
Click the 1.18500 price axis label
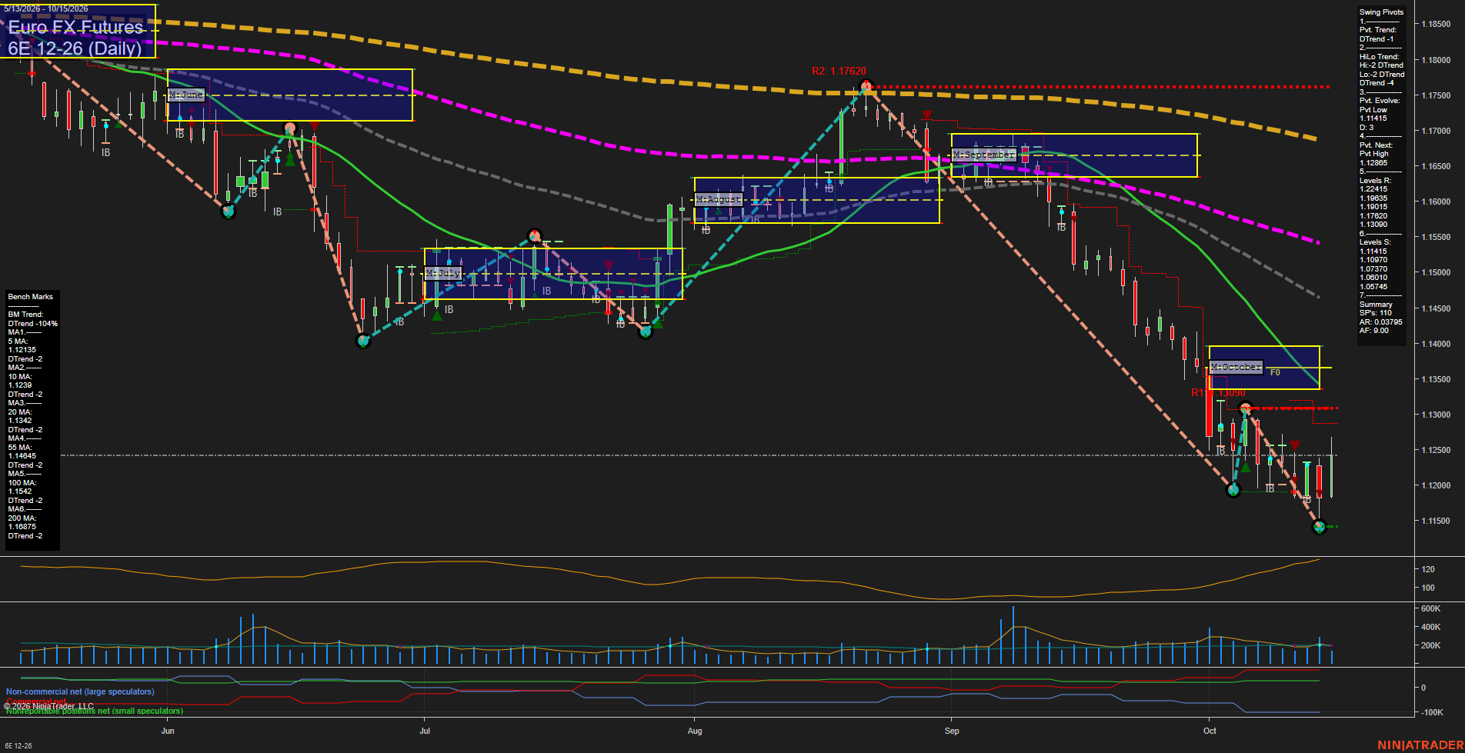coord(1436,25)
